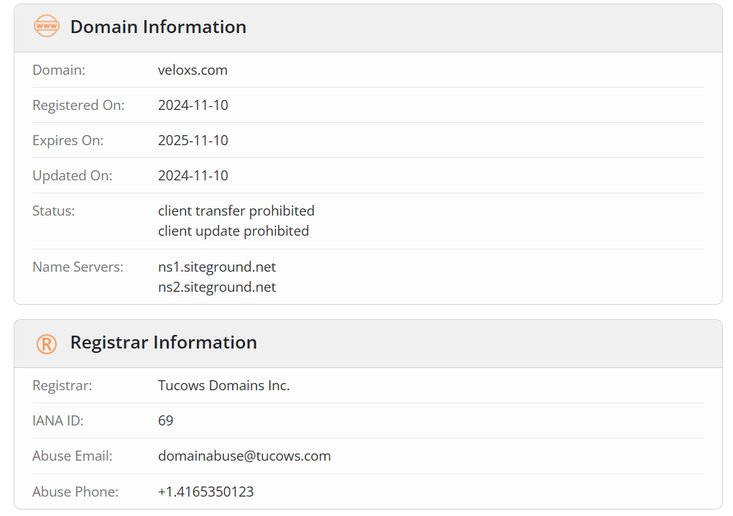This screenshot has height=516, width=733.
Task: Click the Expires On date 2025-11-10
Action: point(193,140)
